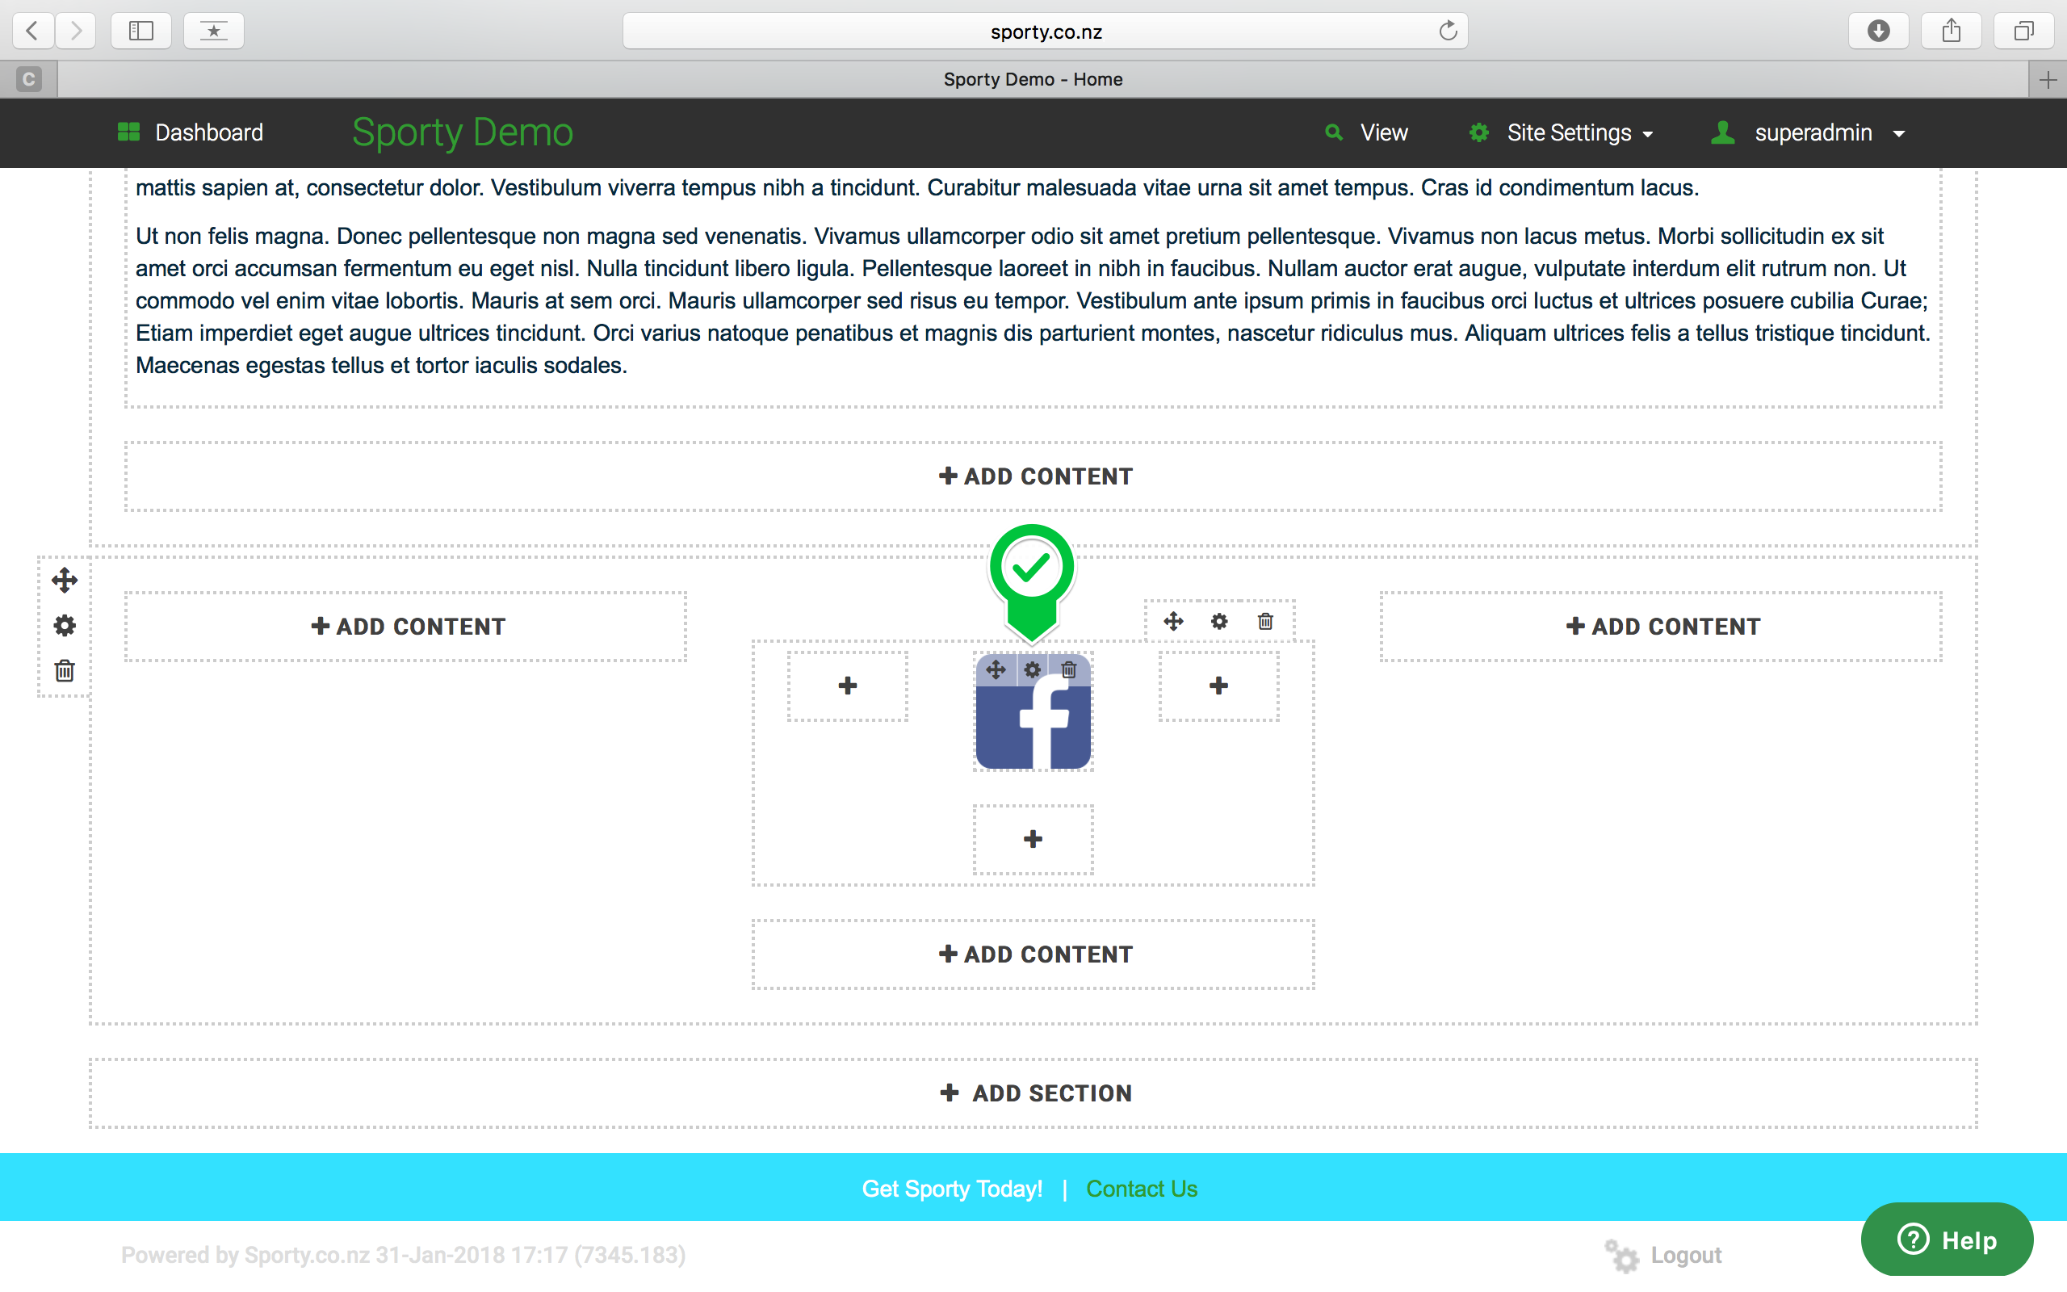Click the Safari share button
Viewport: 2067px width, 1292px height.
tap(1951, 31)
